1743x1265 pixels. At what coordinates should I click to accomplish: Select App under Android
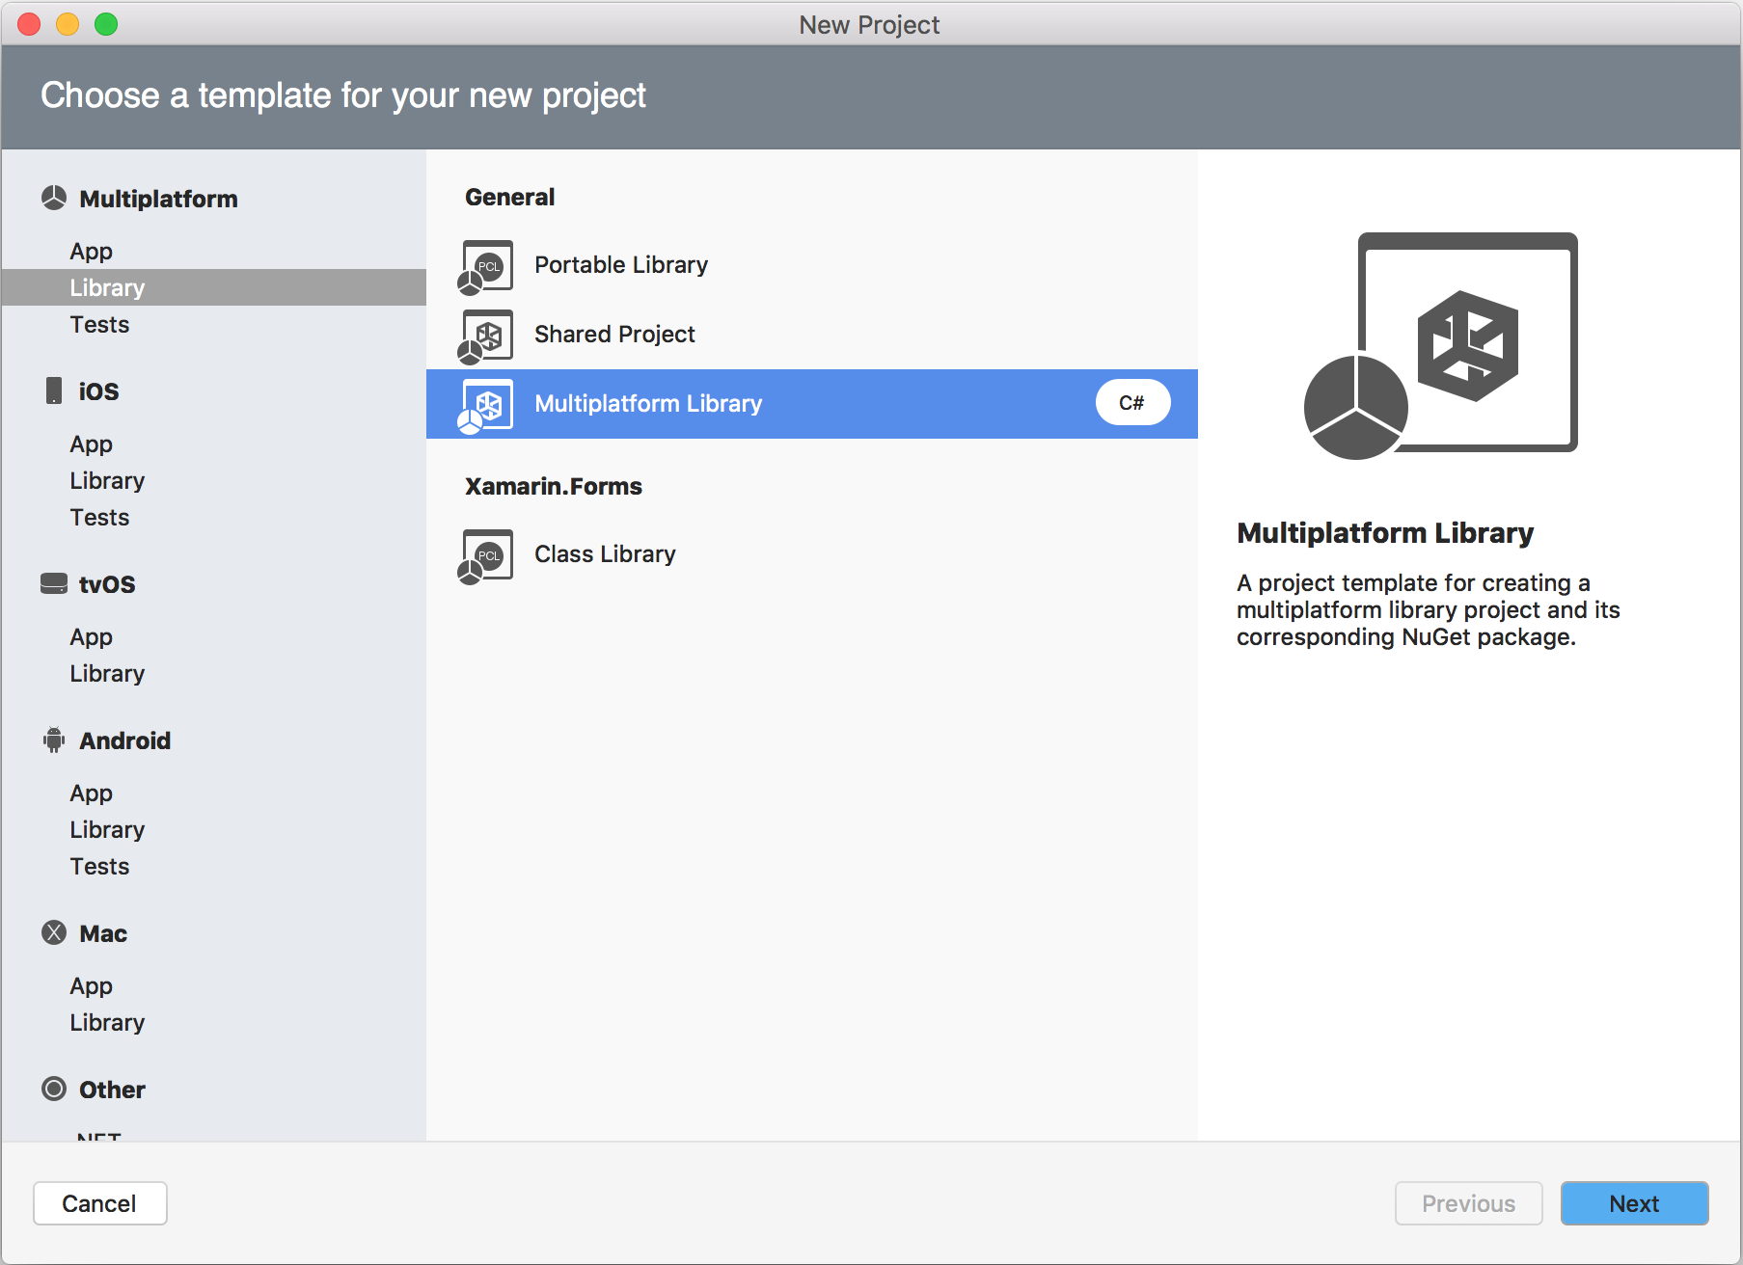[213, 793]
